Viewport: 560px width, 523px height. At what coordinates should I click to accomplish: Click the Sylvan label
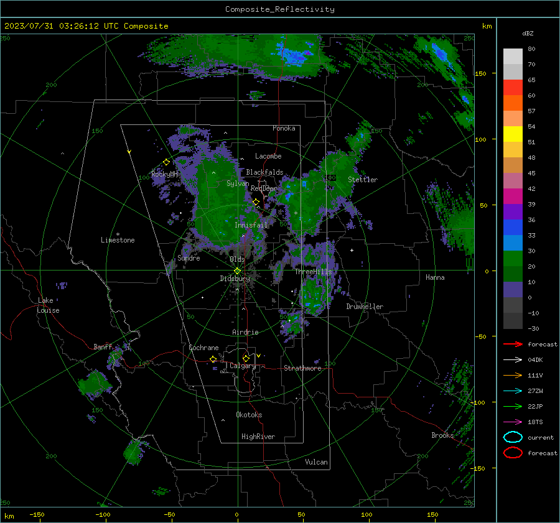click(x=238, y=183)
